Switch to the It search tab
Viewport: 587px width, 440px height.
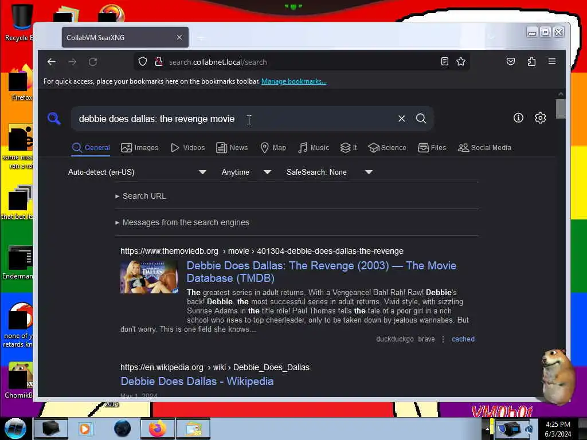349,148
